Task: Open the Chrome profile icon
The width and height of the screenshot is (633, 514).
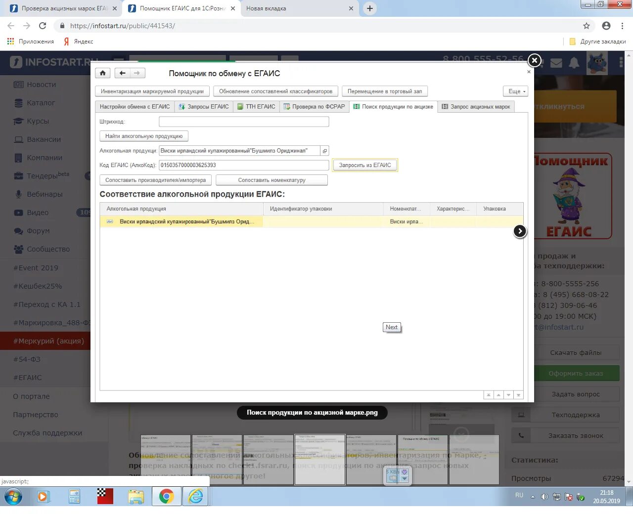Action: coord(606,26)
